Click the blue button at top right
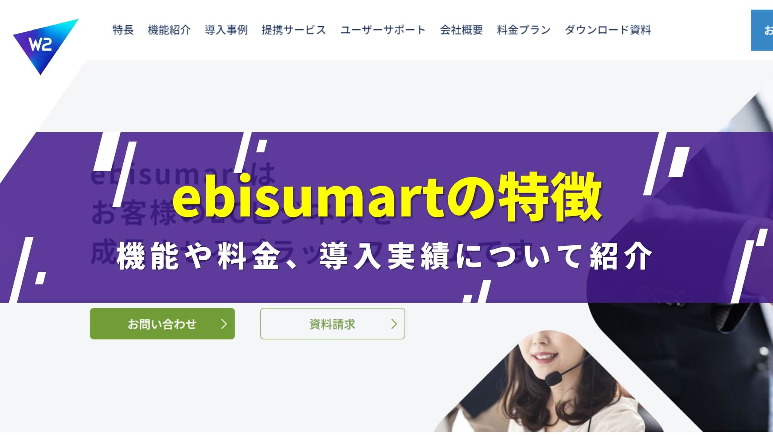Viewport: 773px width, 435px height. (762, 30)
